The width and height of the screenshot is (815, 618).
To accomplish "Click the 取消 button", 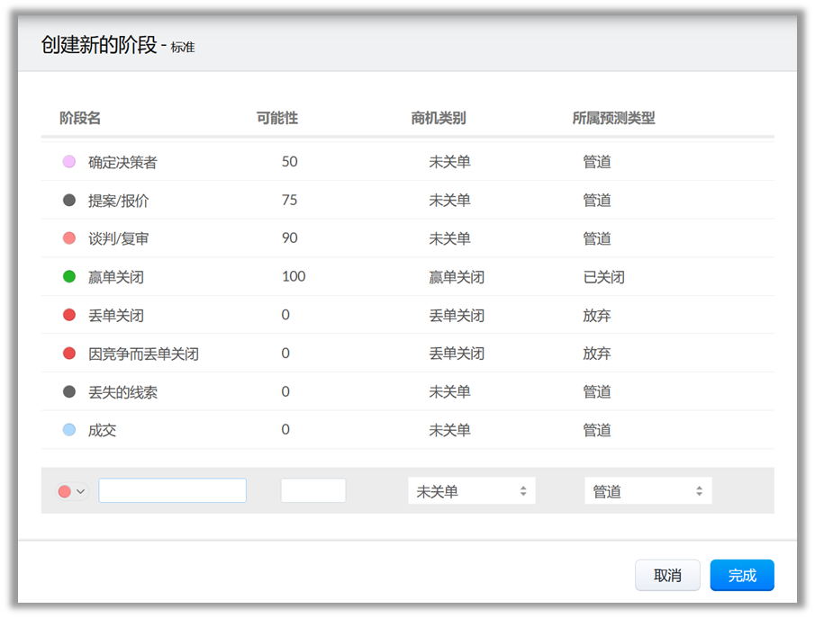I will pyautogui.click(x=667, y=576).
